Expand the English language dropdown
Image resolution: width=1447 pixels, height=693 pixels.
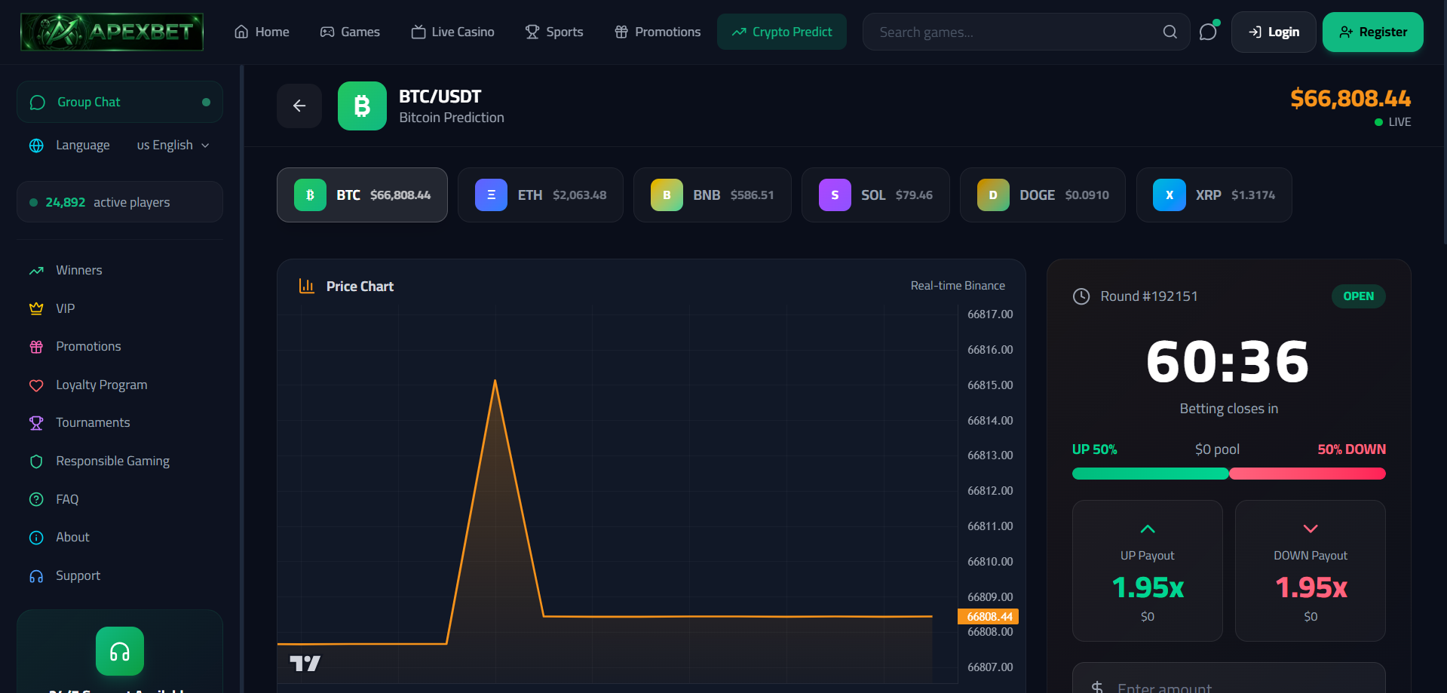(173, 145)
